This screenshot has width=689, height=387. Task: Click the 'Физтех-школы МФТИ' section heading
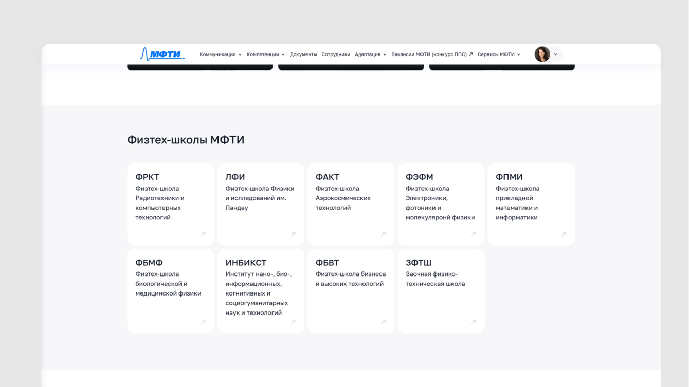186,140
